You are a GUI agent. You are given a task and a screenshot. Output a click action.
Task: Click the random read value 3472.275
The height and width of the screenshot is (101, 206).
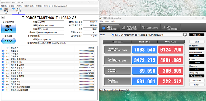pos(145,60)
